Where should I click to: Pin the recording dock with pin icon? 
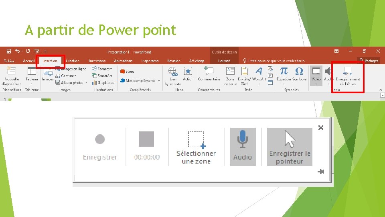coord(321,172)
